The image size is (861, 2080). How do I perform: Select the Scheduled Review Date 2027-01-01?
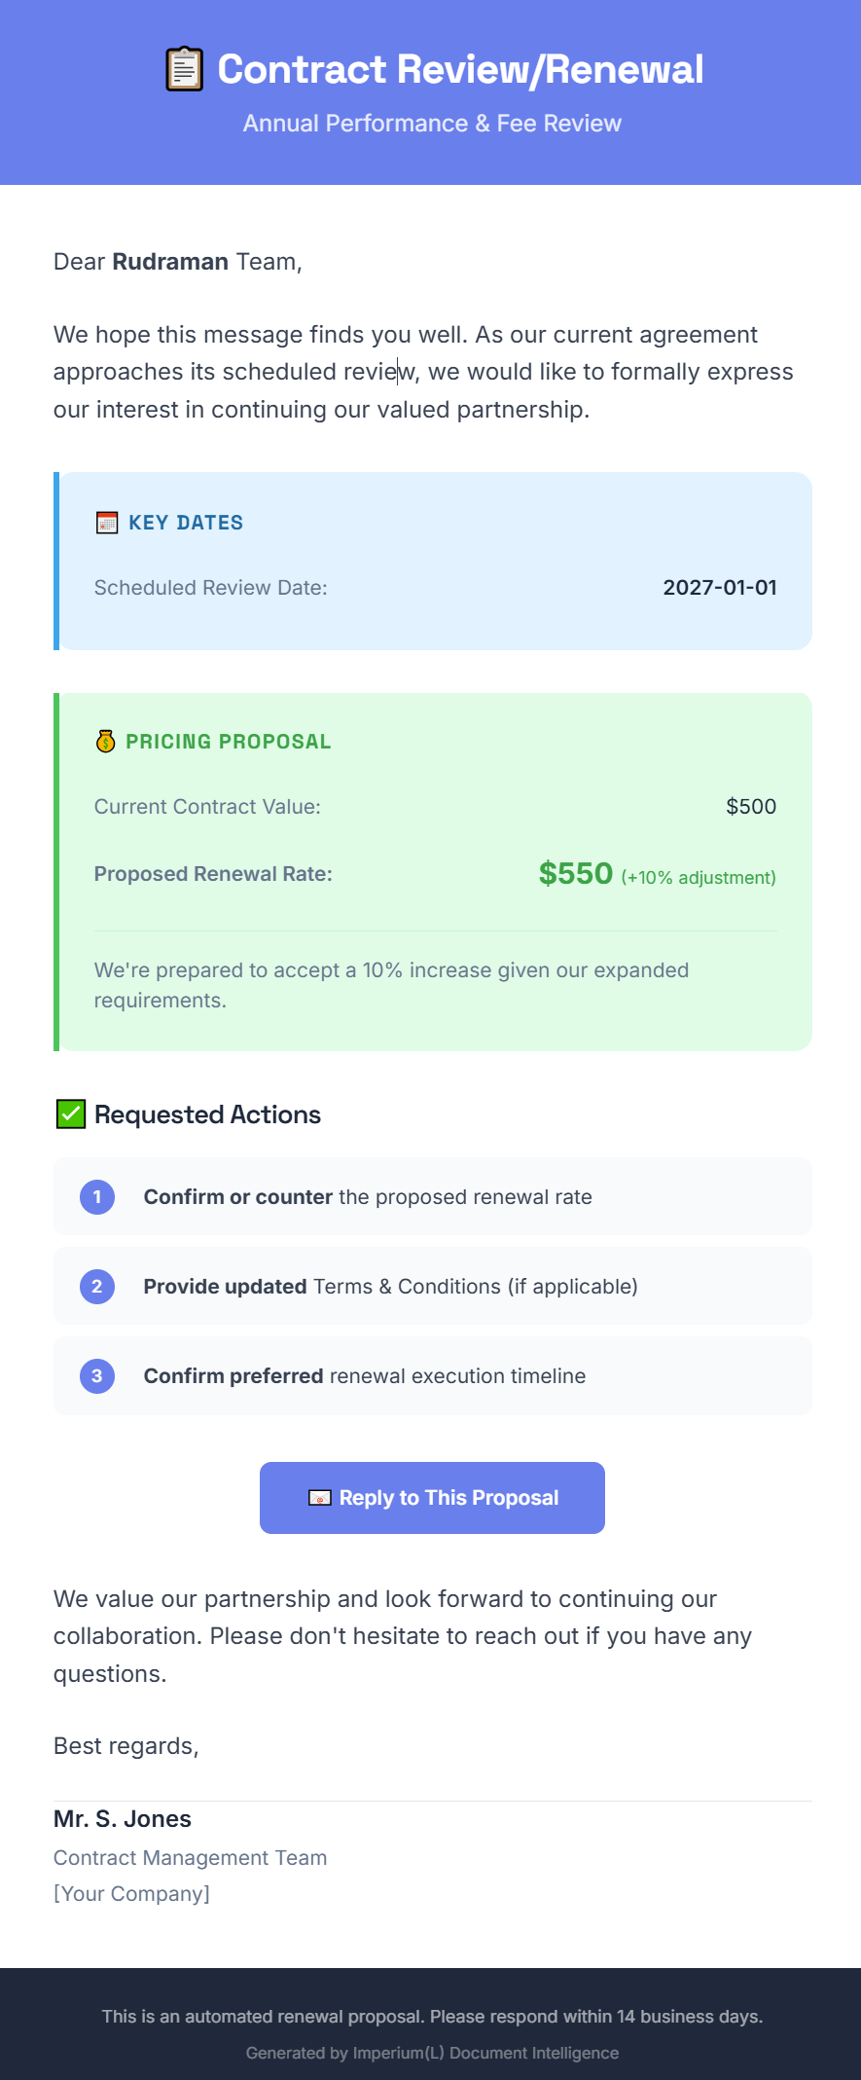pos(720,587)
